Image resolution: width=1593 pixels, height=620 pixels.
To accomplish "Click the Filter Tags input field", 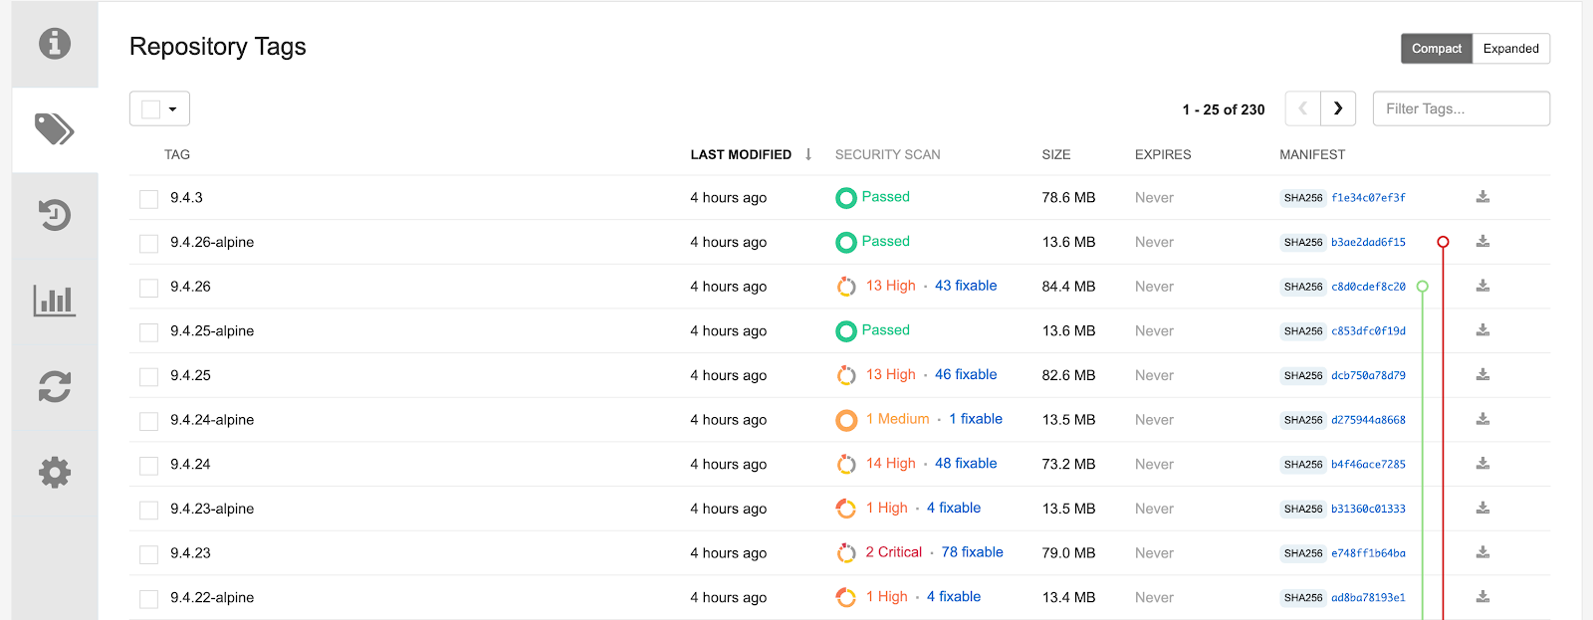I will coord(1461,107).
